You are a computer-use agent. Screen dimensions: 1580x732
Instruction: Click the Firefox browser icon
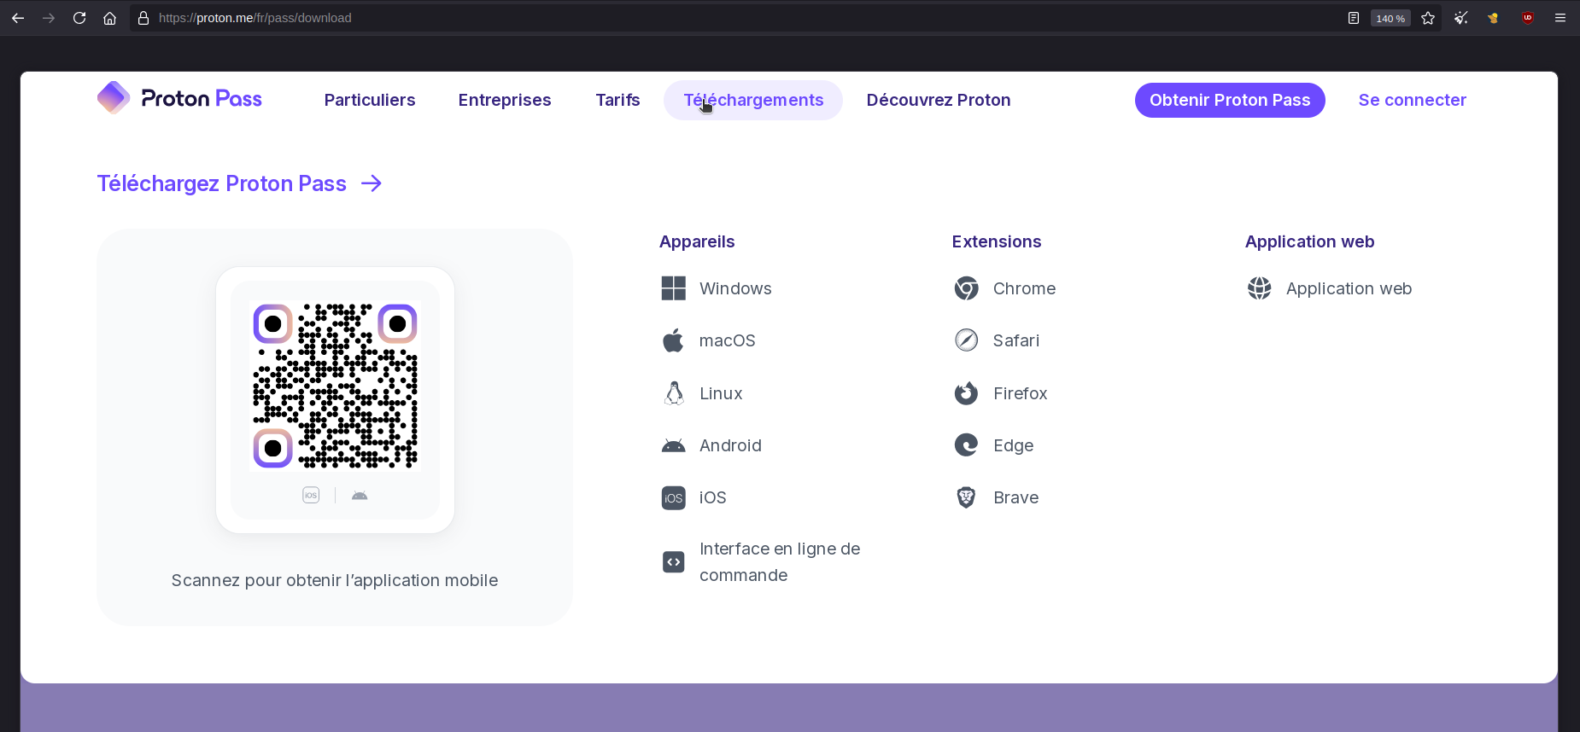[x=967, y=393]
